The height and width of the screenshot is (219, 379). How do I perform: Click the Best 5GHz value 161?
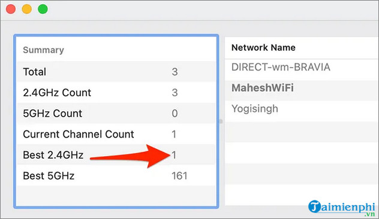click(179, 176)
